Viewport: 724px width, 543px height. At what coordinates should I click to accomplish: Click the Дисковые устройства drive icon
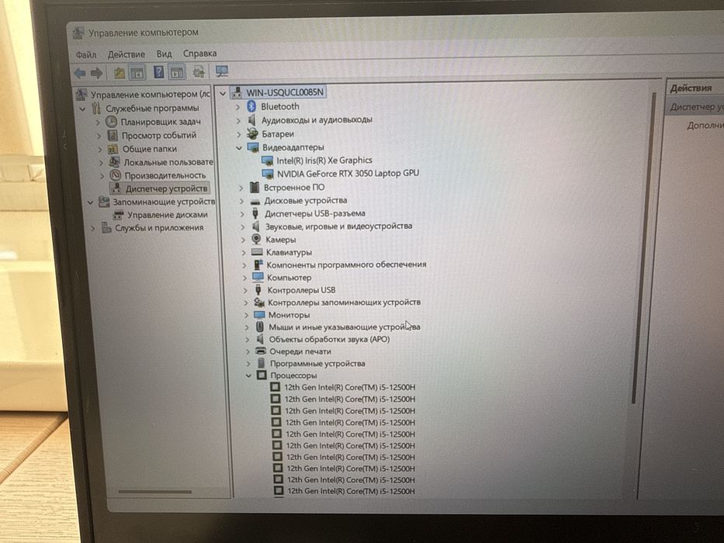tap(255, 201)
